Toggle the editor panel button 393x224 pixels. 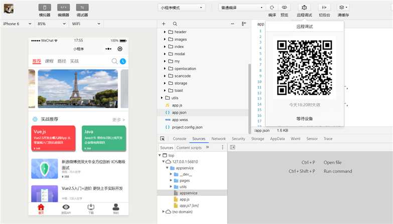[x=63, y=8]
